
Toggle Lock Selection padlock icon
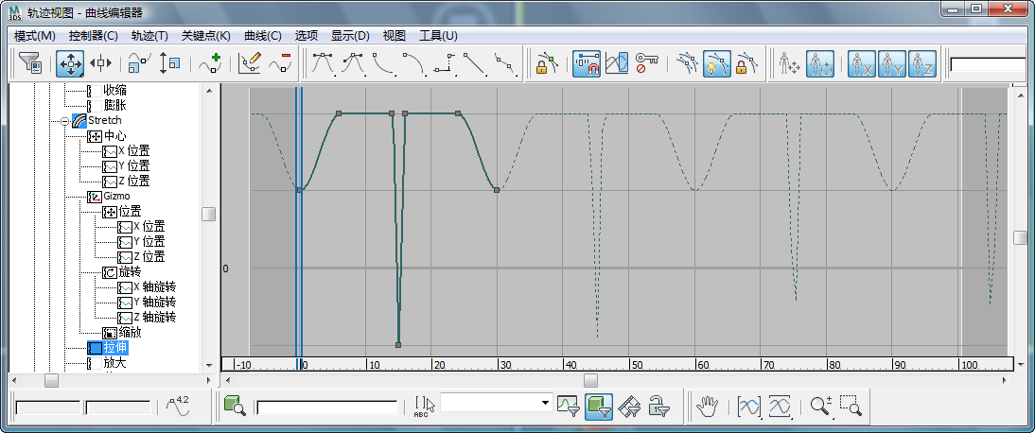point(547,64)
